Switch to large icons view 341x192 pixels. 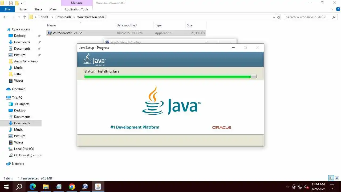coord(337,178)
